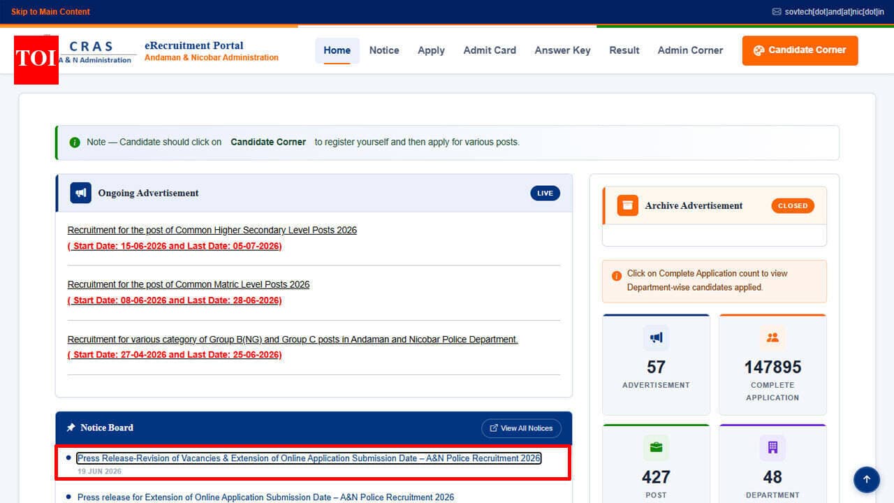Click the Archive Advertisement heading
894x503 pixels.
694,205
